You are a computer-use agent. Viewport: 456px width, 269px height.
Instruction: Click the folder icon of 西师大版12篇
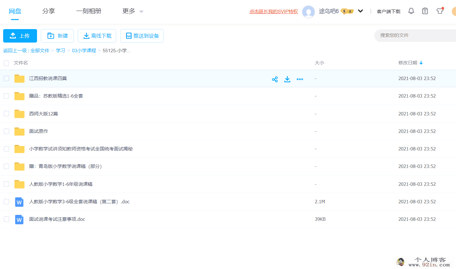pos(19,114)
